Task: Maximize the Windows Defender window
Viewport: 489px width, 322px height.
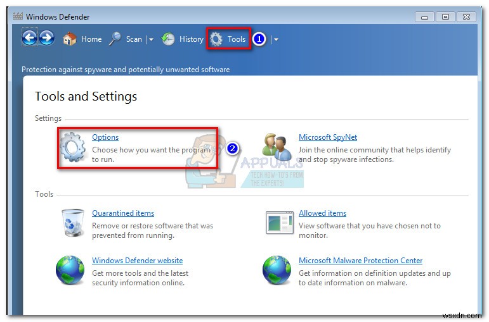Action: pos(445,17)
